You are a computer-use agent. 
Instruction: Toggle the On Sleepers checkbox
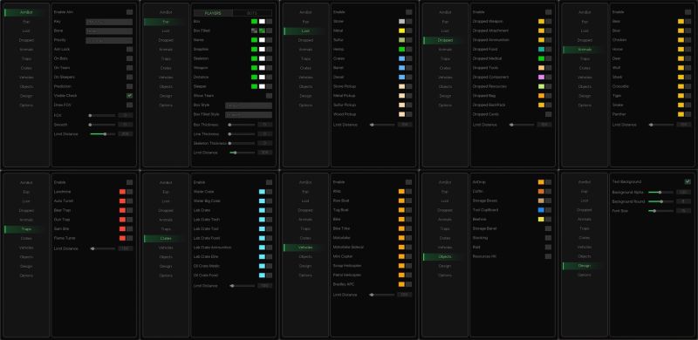(129, 77)
